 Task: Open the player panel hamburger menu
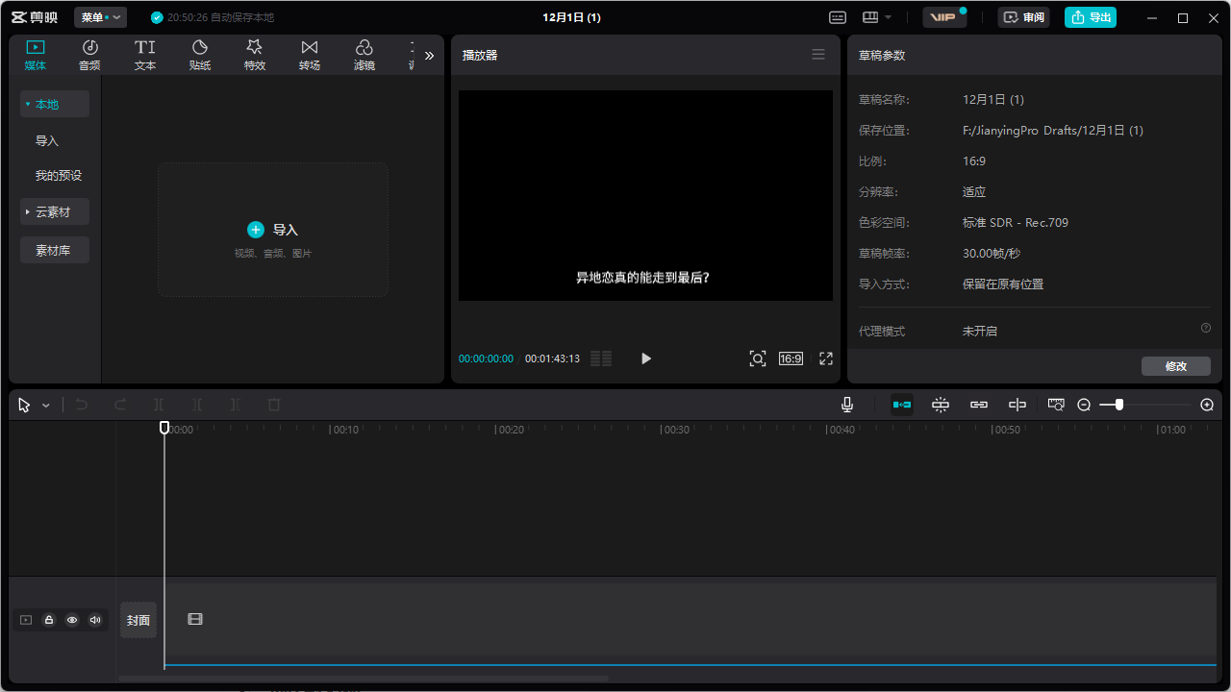pyautogui.click(x=818, y=55)
